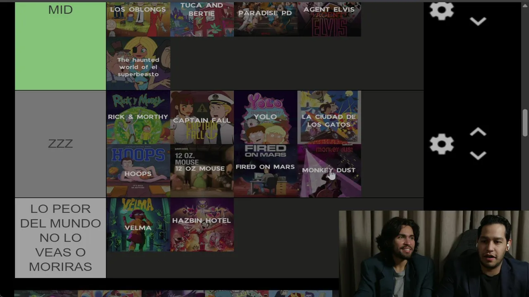Select the Hazbin Hotel thumbnail
This screenshot has height=297, width=529.
[x=202, y=225]
